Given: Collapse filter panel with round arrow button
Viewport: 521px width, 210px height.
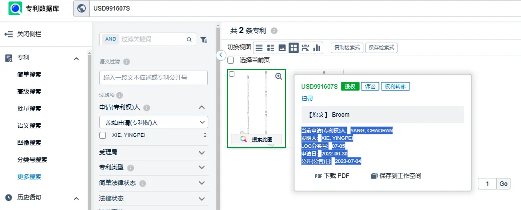Looking at the screenshot, I should tap(221, 55).
